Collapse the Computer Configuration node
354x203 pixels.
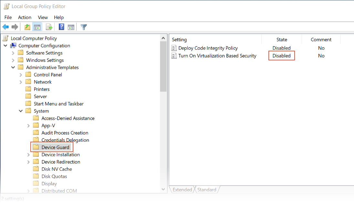(x=5, y=46)
